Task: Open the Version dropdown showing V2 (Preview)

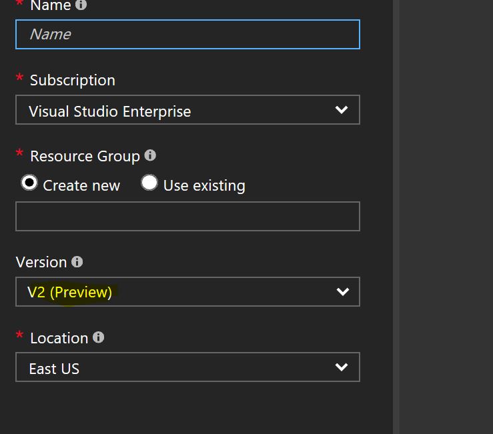Action: tap(187, 291)
